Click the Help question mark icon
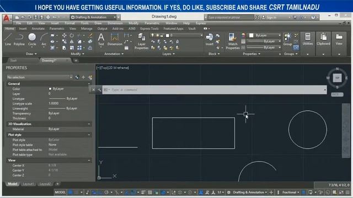 pyautogui.click(x=313, y=17)
